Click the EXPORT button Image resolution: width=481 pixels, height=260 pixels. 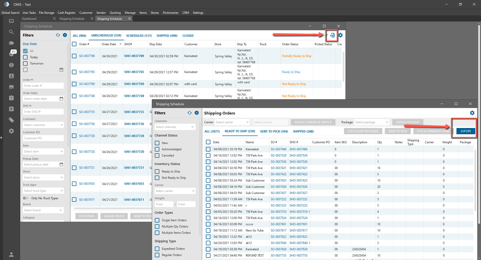[x=465, y=131]
